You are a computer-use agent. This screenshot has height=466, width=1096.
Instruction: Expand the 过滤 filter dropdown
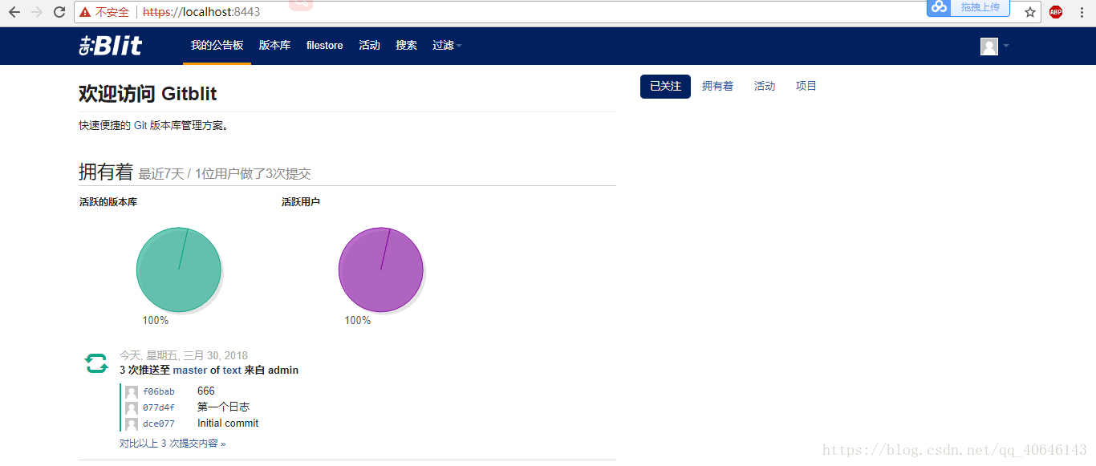[x=447, y=46]
